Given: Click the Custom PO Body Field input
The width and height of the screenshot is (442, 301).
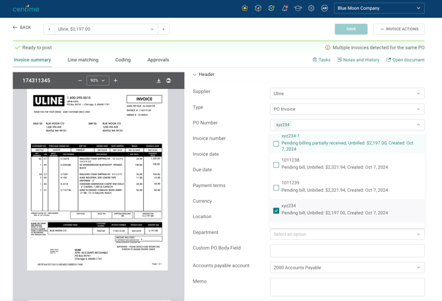Looking at the screenshot, I should (347, 251).
